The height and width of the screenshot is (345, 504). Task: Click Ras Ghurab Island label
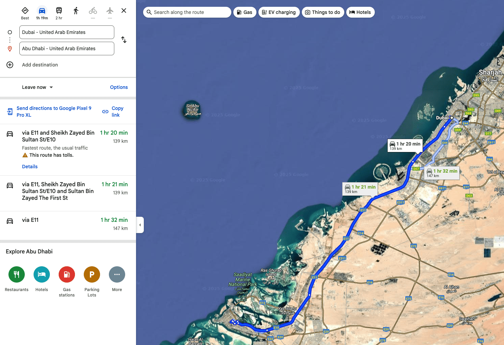point(271,276)
